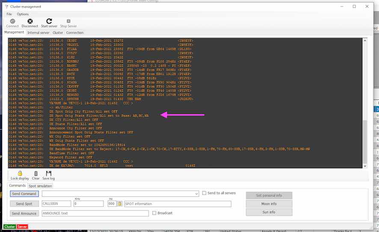Image resolution: width=379 pixels, height=232 pixels.
Task: Click the log vertical scrollbar thumb
Action: point(365,142)
